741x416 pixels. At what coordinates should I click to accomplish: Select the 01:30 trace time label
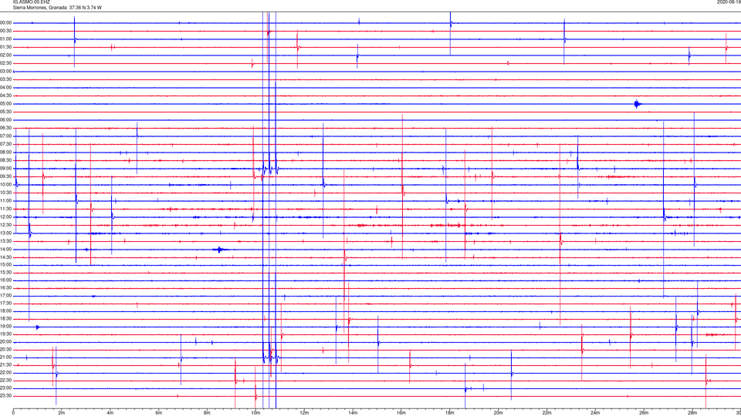pos(6,47)
